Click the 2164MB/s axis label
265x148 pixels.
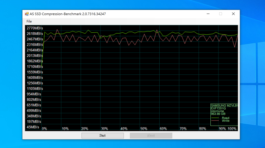pyautogui.click(x=35, y=50)
